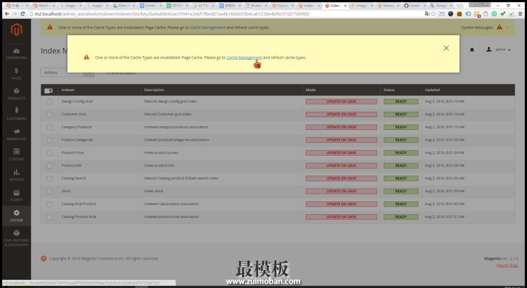Open the admin user account dropdown
Image resolution: width=527 pixels, height=288 pixels.
pos(499,50)
